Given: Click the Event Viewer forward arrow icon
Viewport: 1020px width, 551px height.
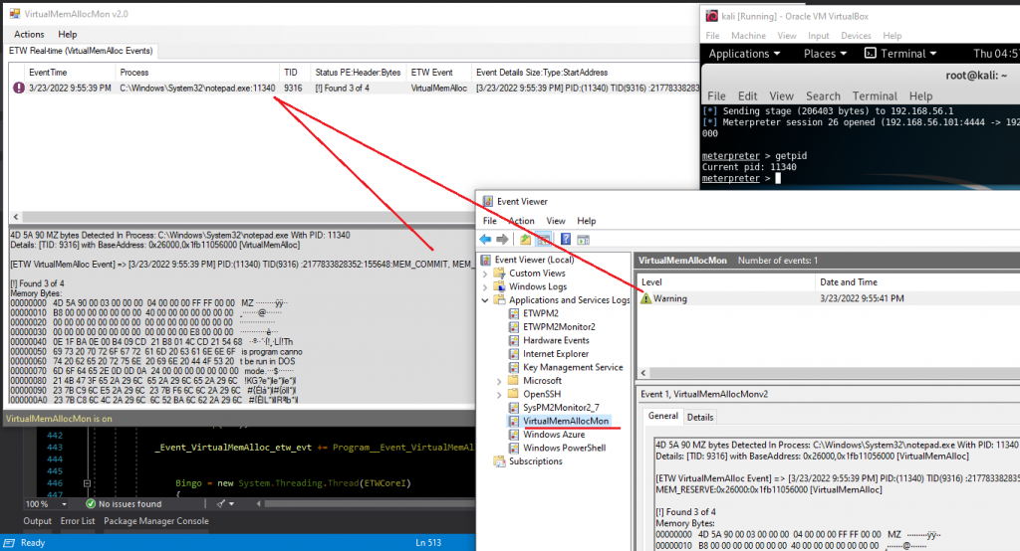Looking at the screenshot, I should pos(502,239).
